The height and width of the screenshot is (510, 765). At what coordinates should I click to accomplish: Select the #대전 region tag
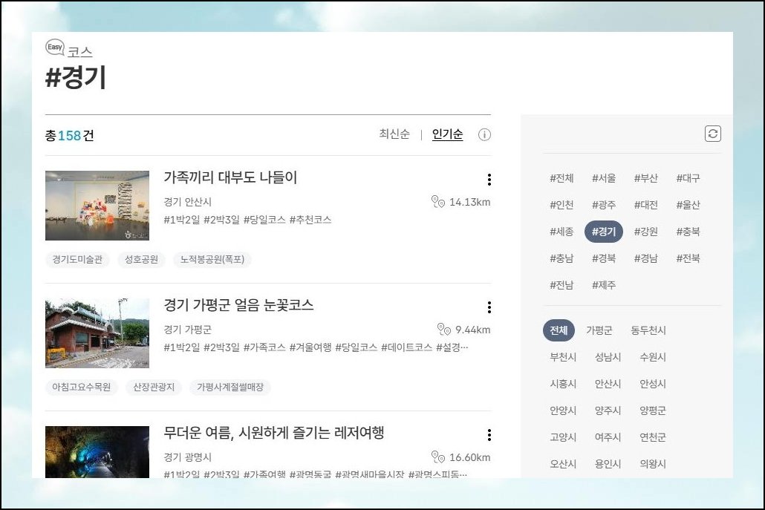pyautogui.click(x=646, y=205)
